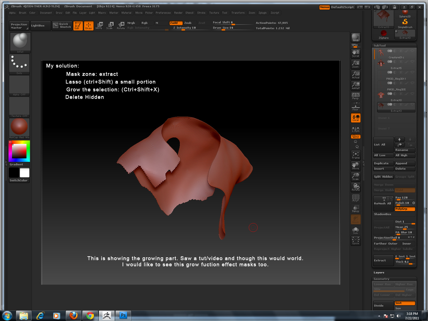Click Split Hidden button
Viewport: 428px width, 321px height.
pyautogui.click(x=383, y=177)
